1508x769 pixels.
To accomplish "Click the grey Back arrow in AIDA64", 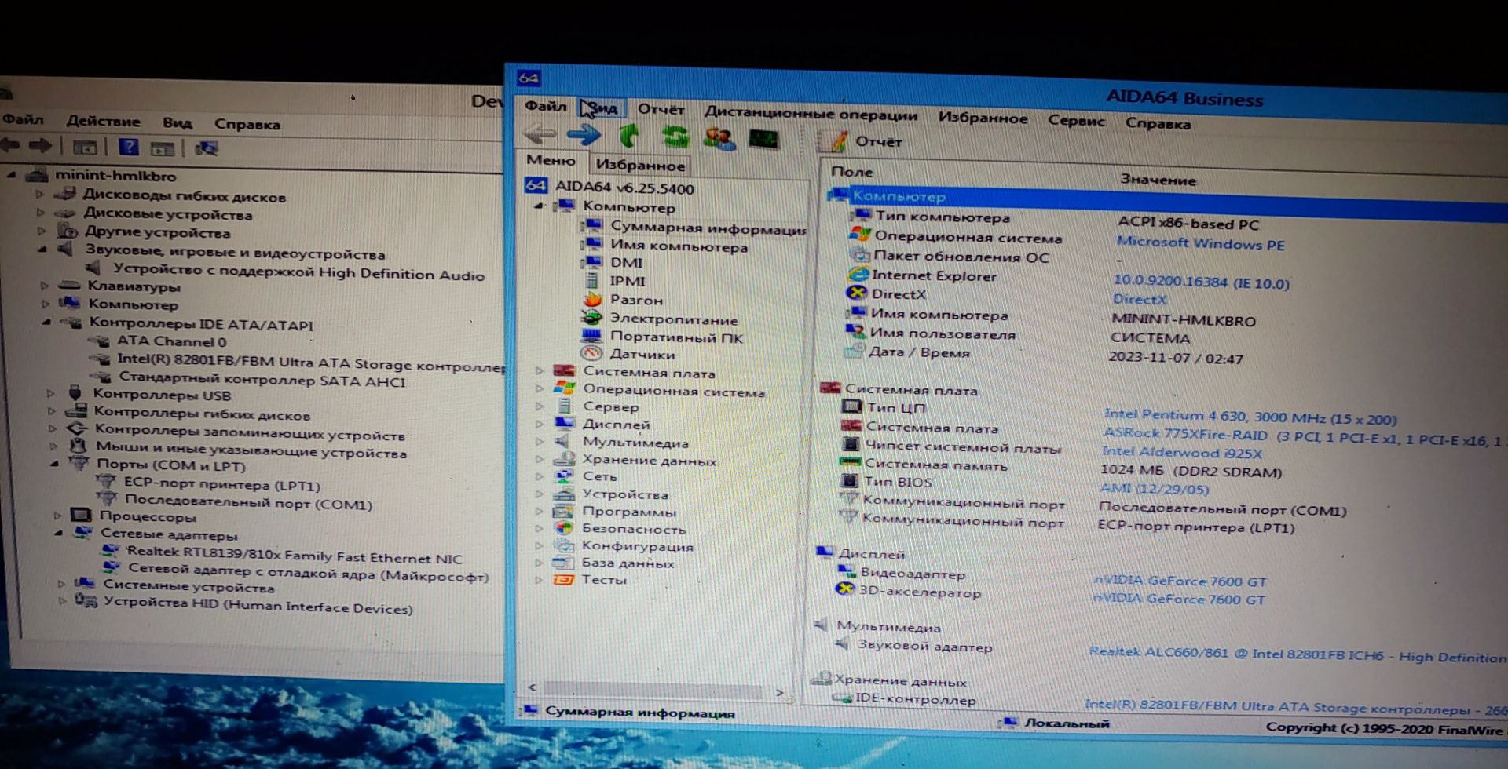I will coord(540,133).
